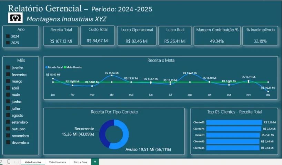Check the dezembro month filter
282x165 pixels.
click(8, 142)
